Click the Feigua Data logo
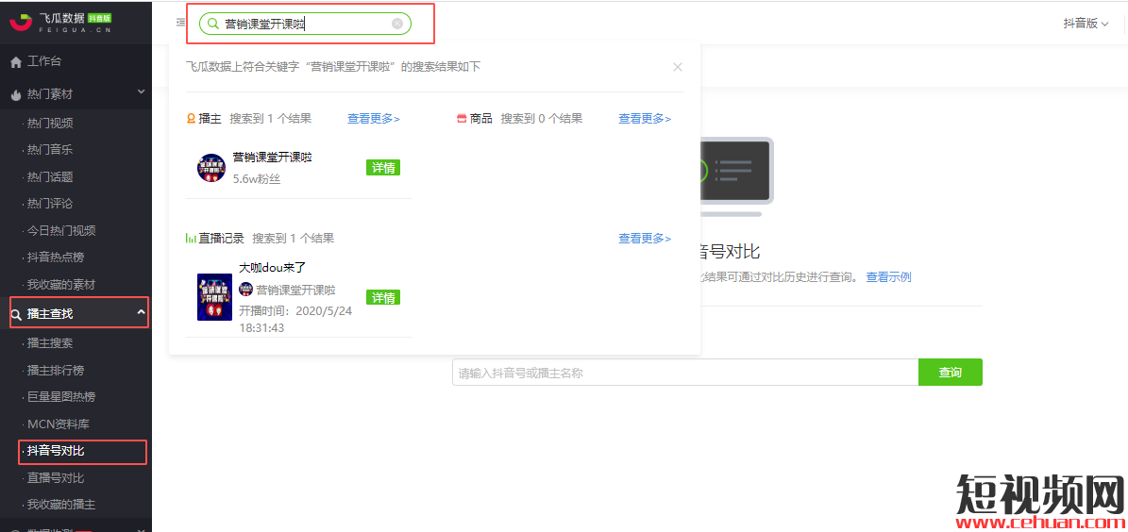 click(60, 21)
